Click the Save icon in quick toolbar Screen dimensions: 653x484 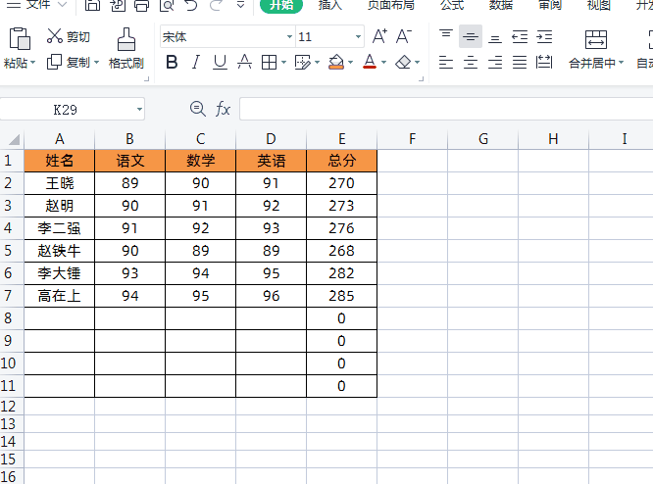pyautogui.click(x=92, y=5)
